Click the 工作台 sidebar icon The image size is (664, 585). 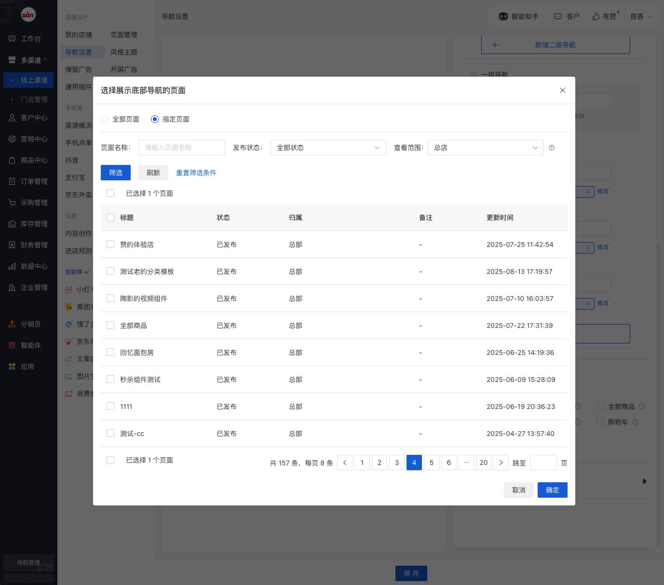12,39
